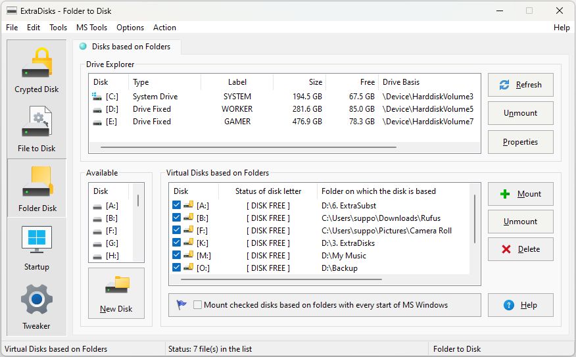
Task: Open the Crypted Disk sidebar section
Action: click(x=37, y=70)
